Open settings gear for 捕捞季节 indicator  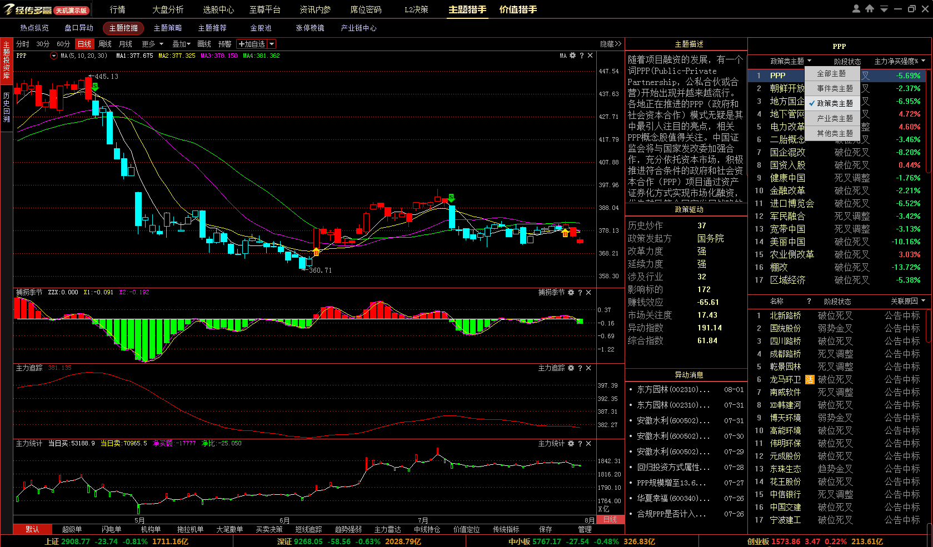tap(571, 292)
